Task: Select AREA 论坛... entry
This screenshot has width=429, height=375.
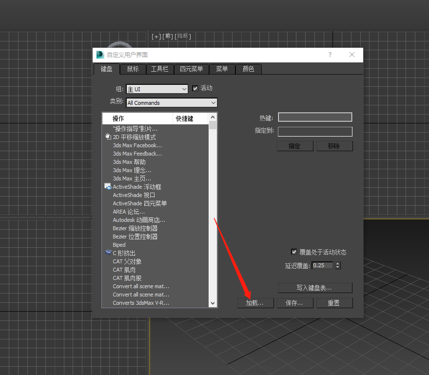Action: pos(129,212)
